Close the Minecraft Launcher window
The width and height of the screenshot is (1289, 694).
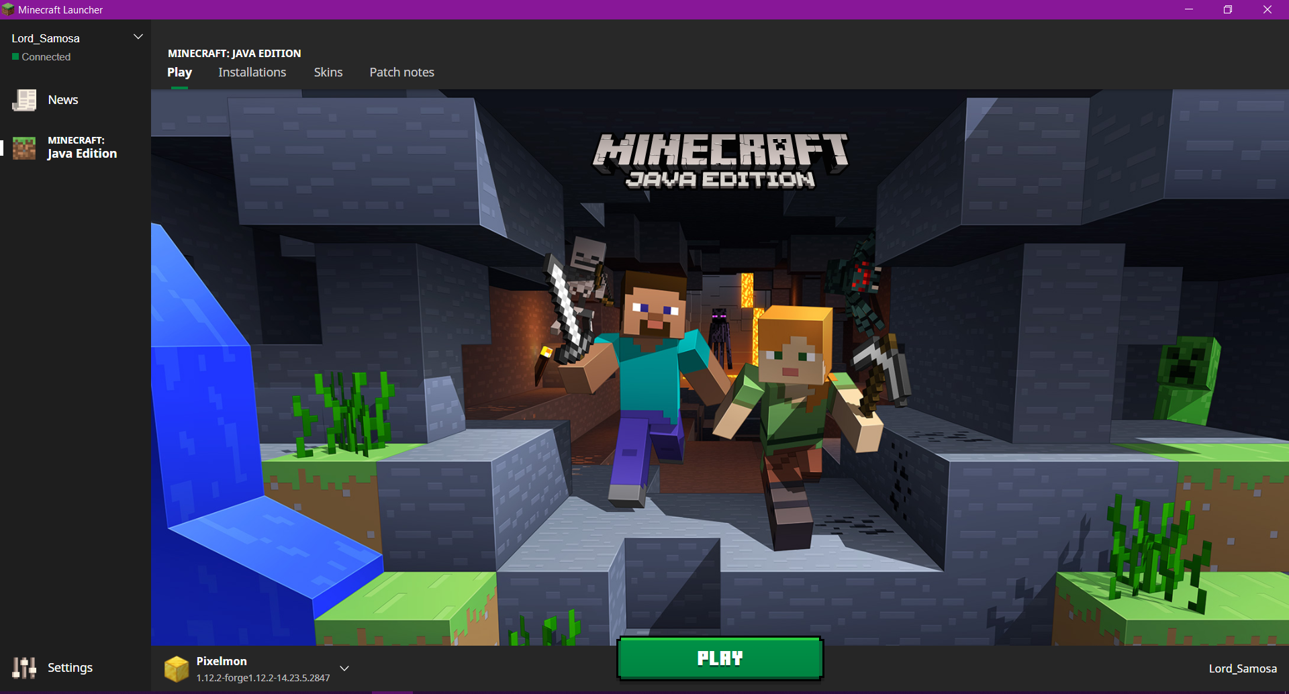coord(1268,9)
